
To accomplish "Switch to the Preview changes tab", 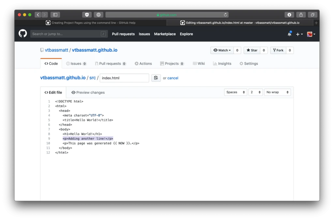I will [x=88, y=92].
